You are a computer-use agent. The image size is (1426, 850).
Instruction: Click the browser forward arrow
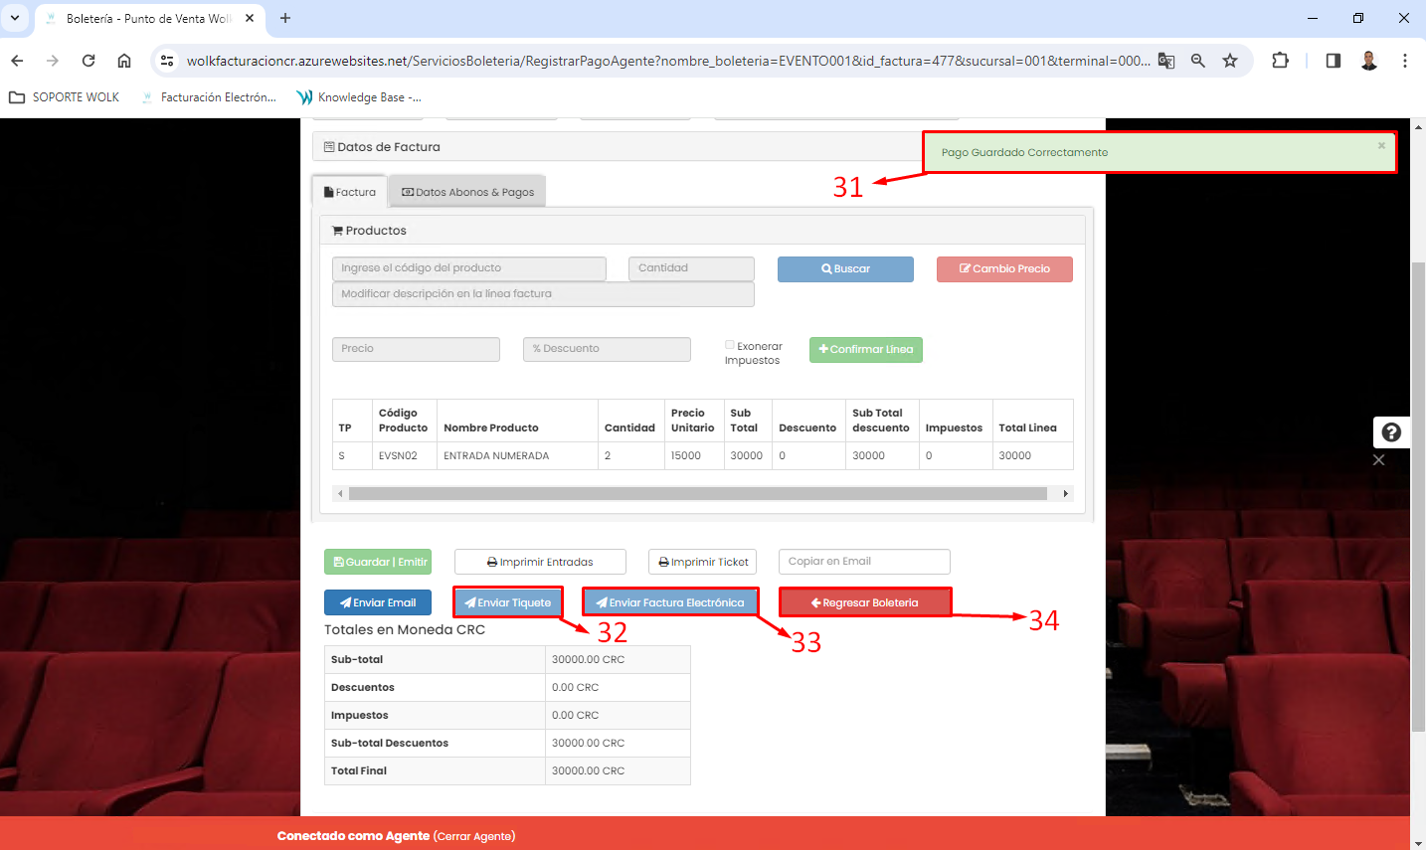(53, 61)
